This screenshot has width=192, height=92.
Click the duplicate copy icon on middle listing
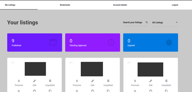108,91
